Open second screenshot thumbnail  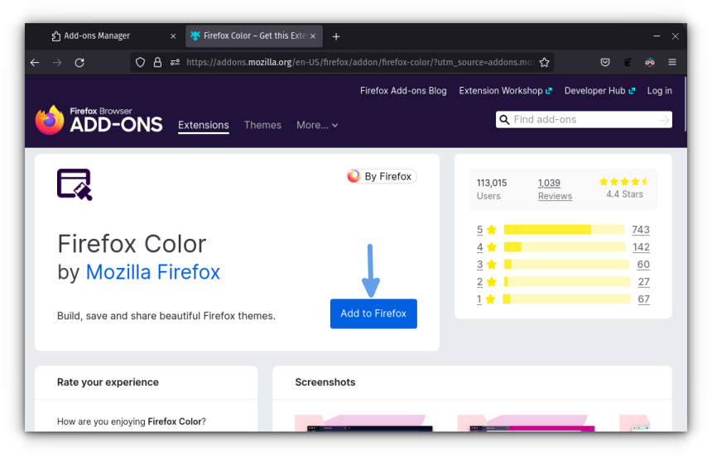coord(527,422)
